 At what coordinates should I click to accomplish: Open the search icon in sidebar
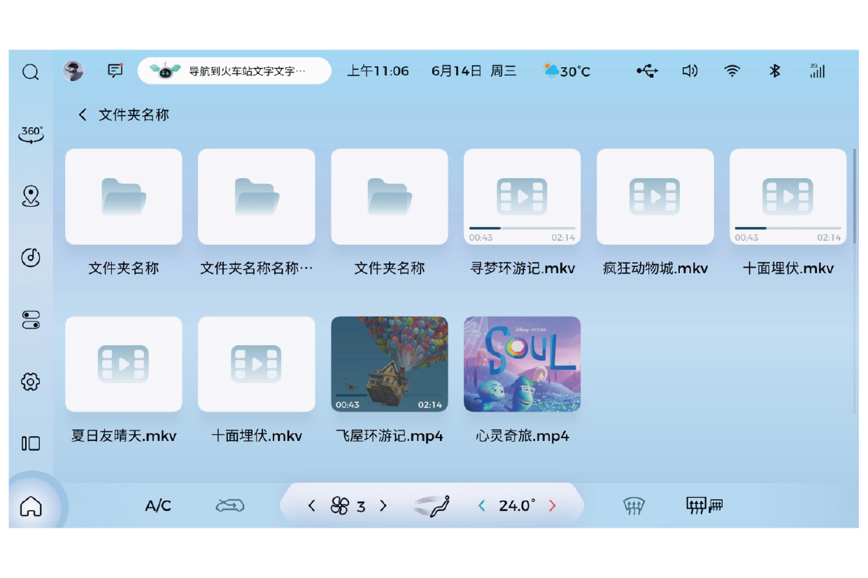pos(31,72)
